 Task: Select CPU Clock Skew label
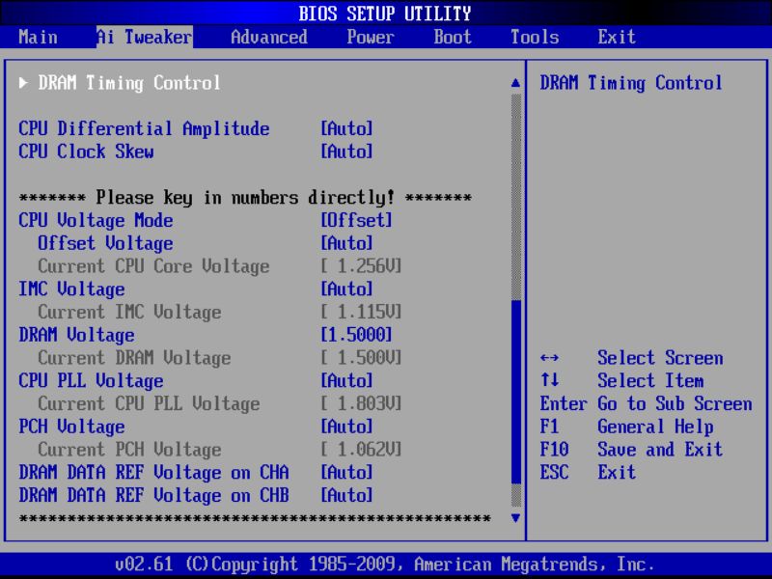click(x=86, y=152)
